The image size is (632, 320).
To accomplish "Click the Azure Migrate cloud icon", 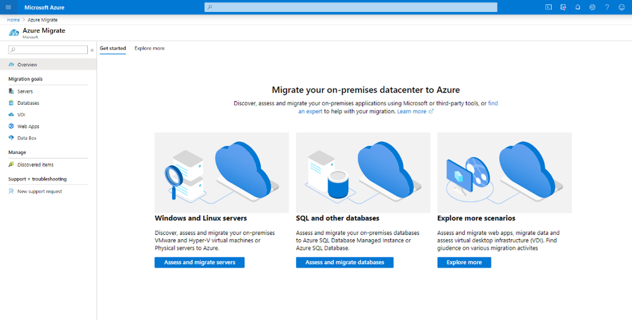I will coord(14,33).
